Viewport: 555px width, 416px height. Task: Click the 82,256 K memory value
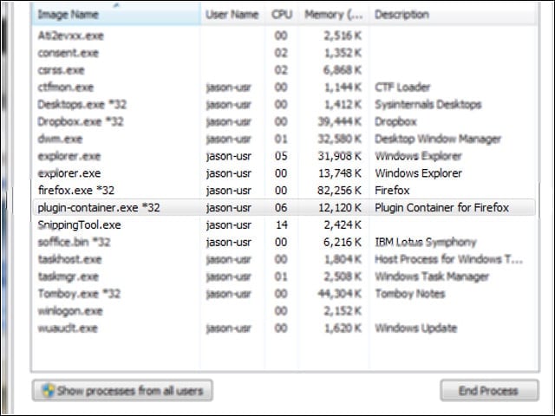pyautogui.click(x=339, y=191)
